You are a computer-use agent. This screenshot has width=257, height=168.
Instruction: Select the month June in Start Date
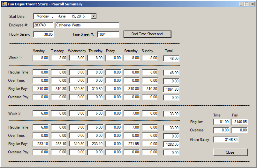coord(62,16)
